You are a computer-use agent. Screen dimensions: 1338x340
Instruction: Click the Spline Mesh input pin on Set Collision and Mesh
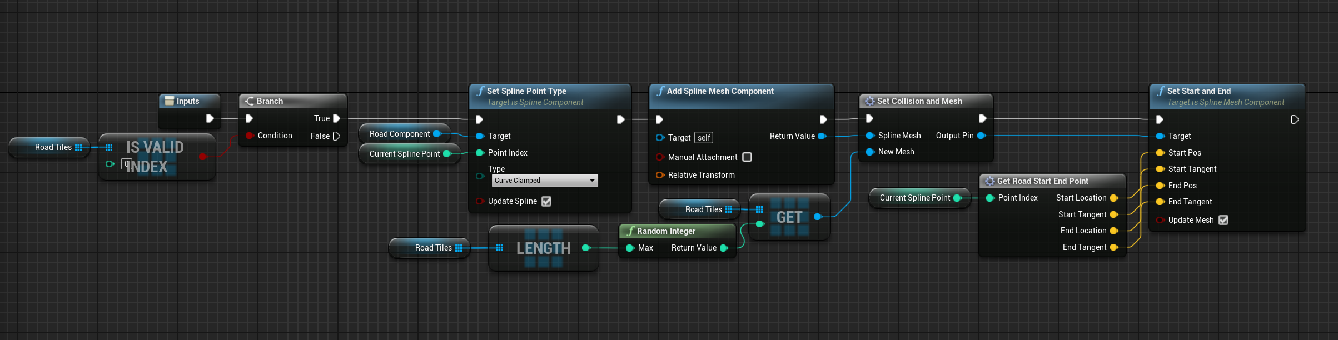[x=870, y=136]
